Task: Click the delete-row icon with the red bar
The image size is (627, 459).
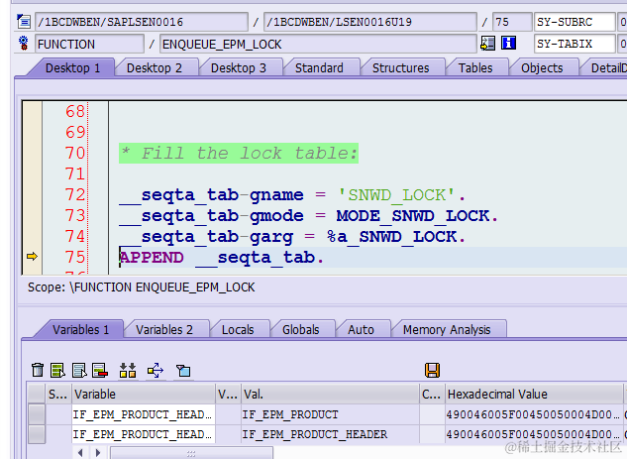Action: coord(100,370)
